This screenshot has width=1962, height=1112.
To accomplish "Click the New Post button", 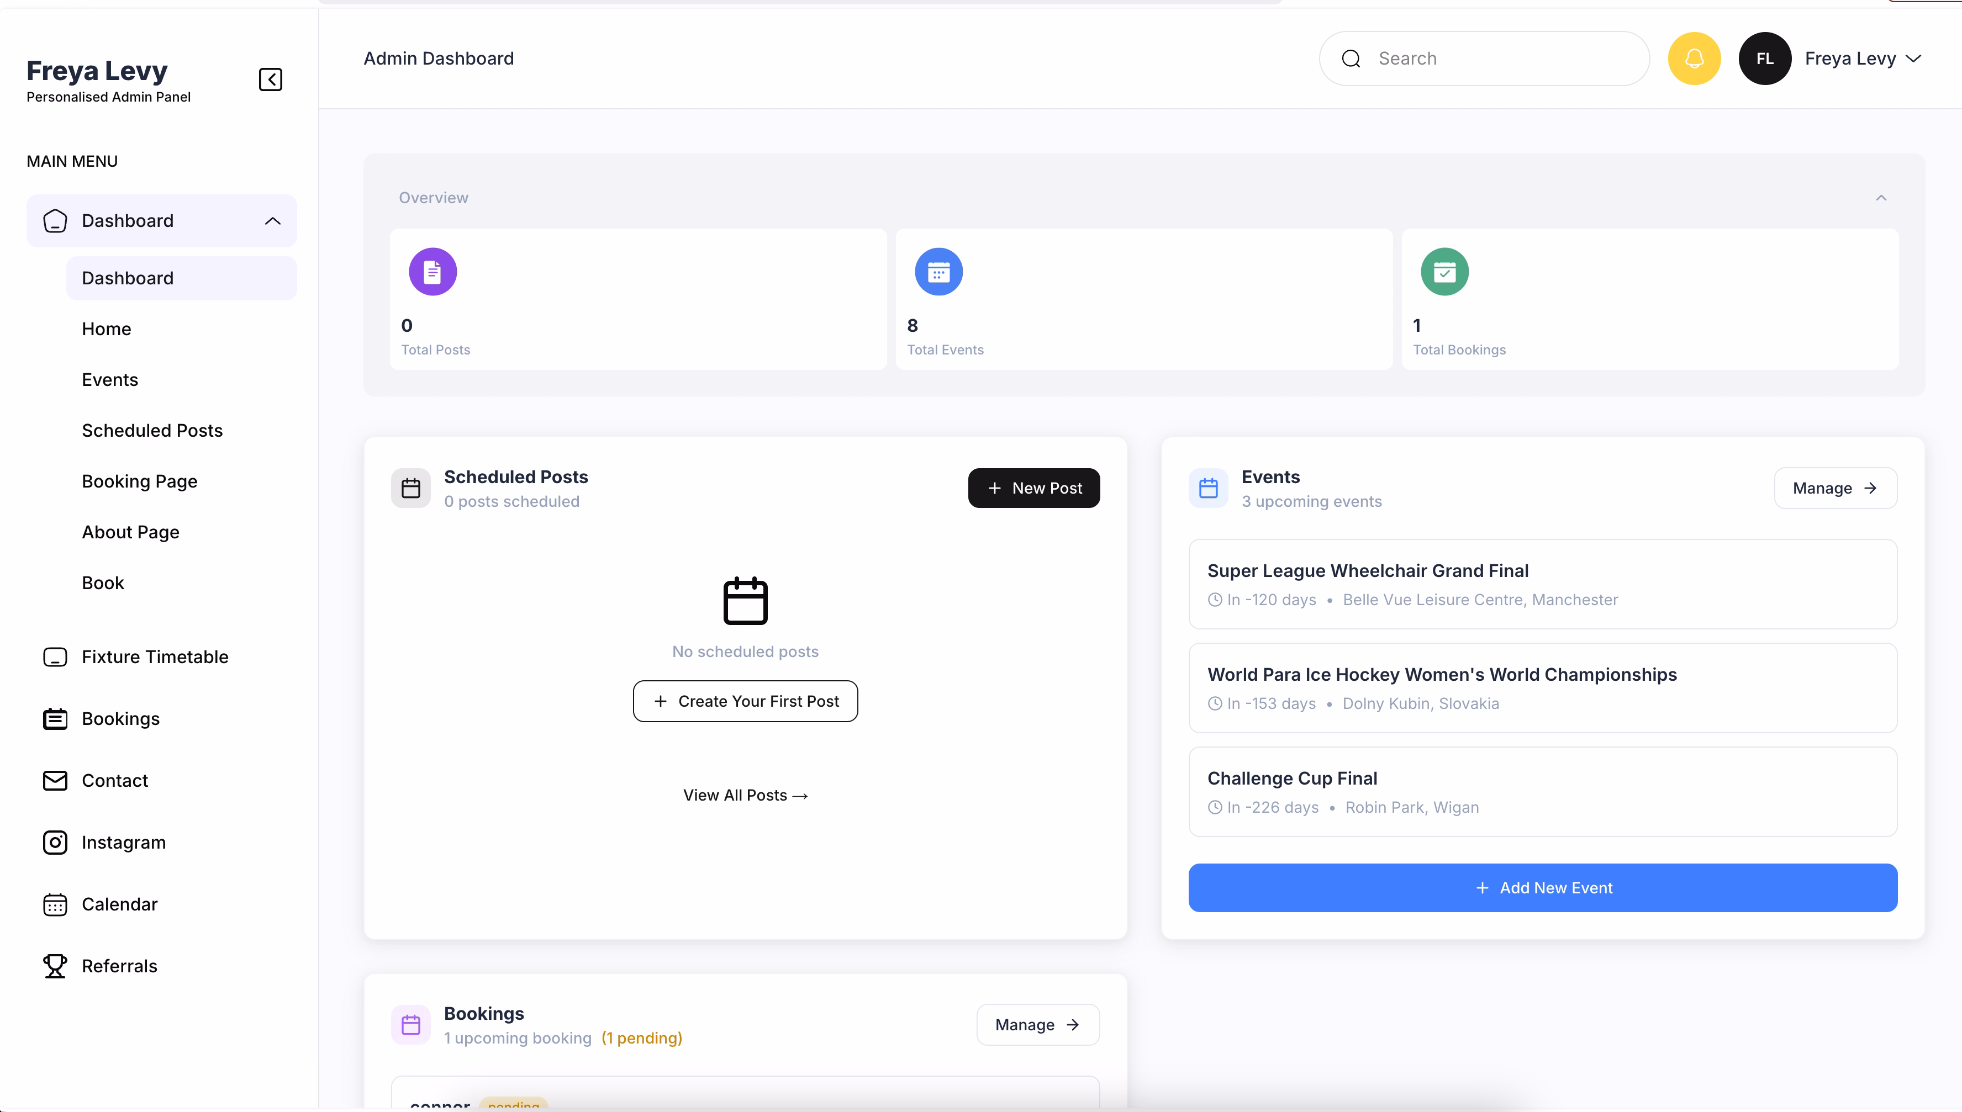I will 1033,488.
